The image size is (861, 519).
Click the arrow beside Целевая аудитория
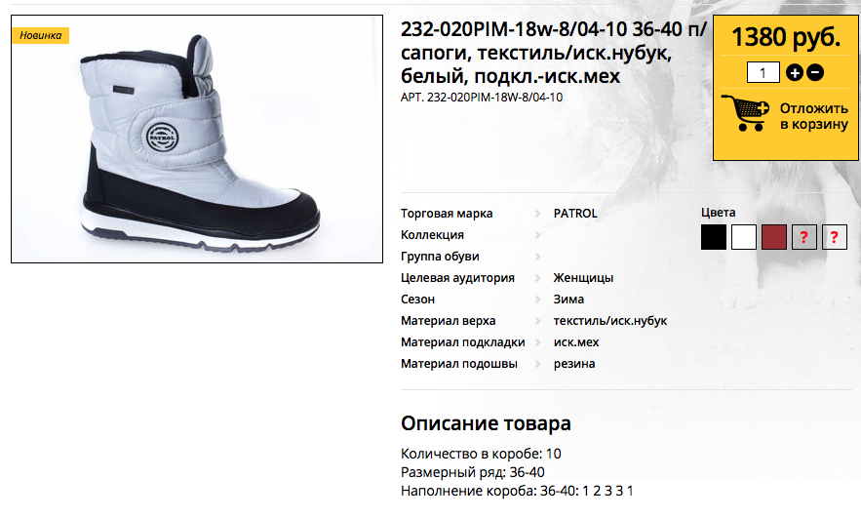(537, 278)
